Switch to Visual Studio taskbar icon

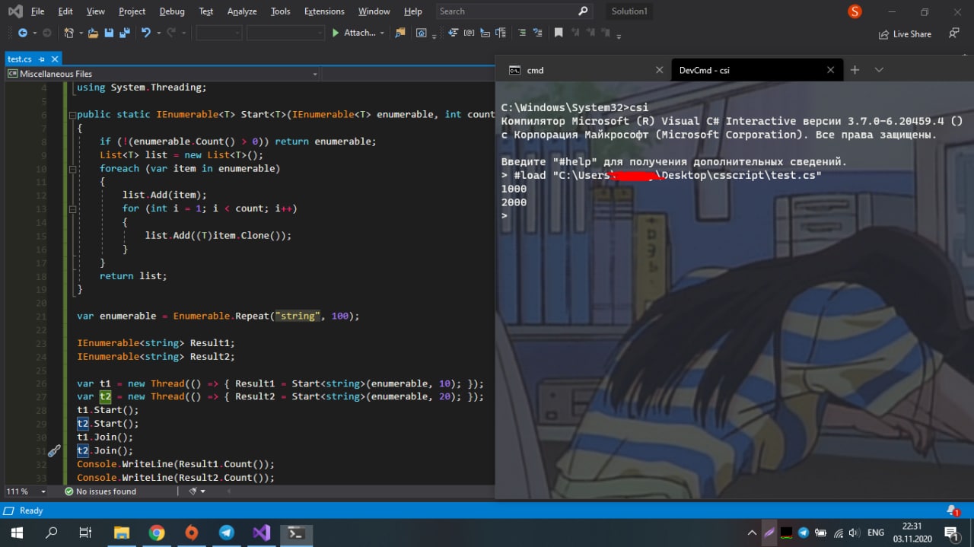coord(262,533)
